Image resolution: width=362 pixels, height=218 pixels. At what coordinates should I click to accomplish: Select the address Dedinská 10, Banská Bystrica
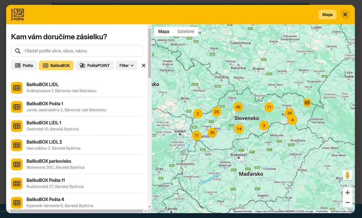[x=52, y=129]
